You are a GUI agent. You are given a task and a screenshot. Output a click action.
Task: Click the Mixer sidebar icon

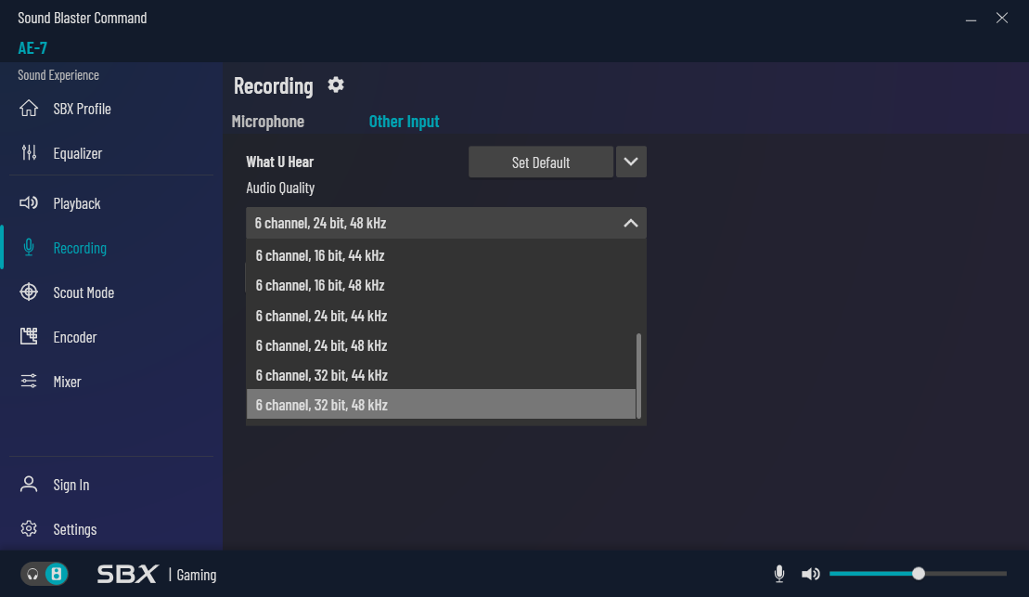[x=29, y=382]
